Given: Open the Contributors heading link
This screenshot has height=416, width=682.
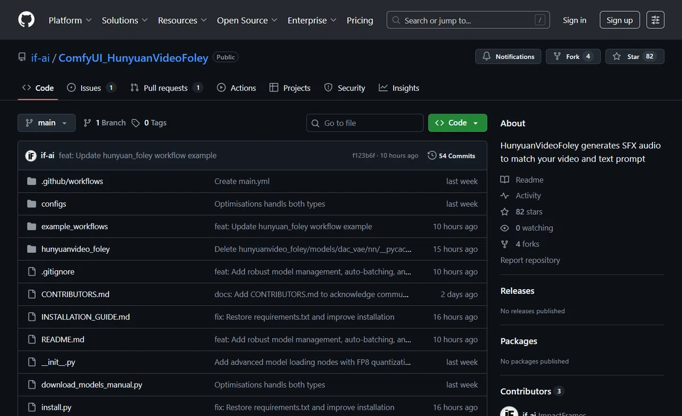Looking at the screenshot, I should (526, 391).
